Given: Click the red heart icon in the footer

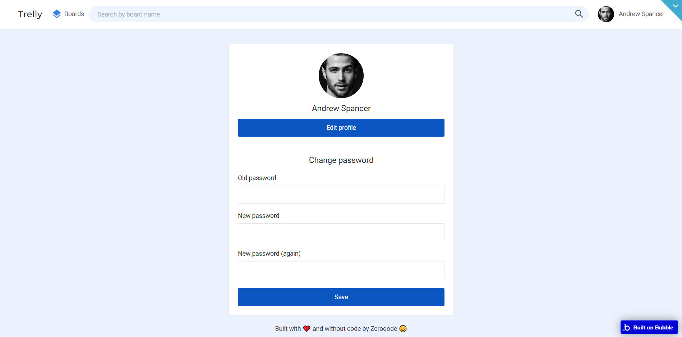Looking at the screenshot, I should click(307, 328).
